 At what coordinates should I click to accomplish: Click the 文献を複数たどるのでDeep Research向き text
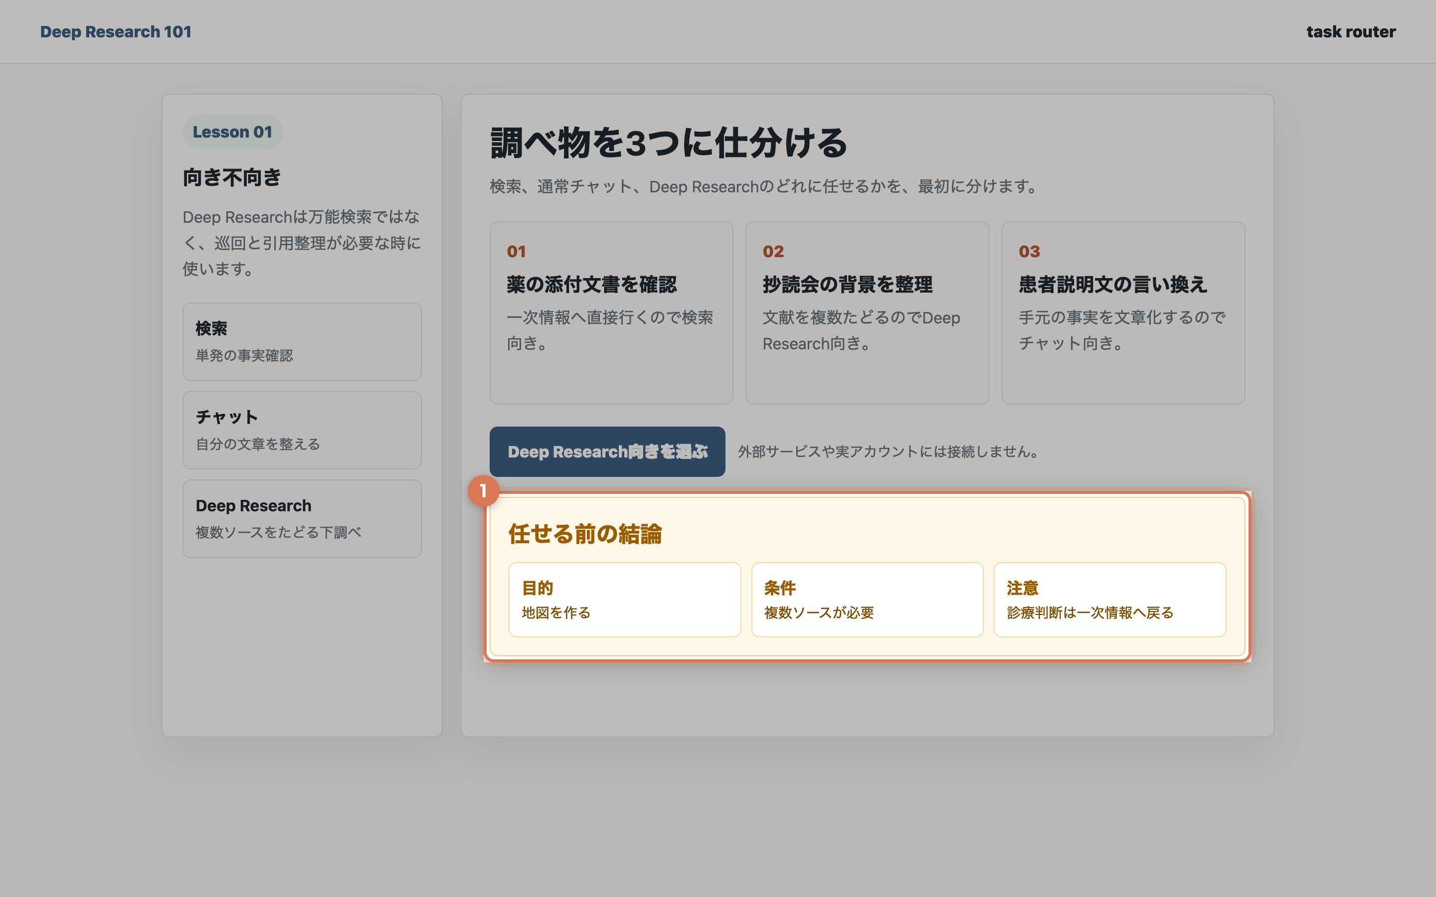[862, 330]
